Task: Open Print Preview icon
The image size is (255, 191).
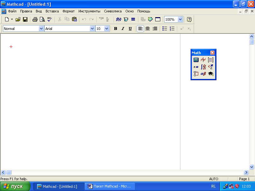Action: click(42, 19)
